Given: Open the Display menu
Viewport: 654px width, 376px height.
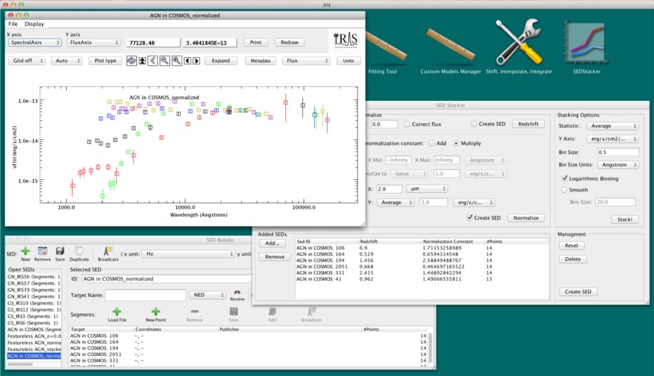Looking at the screenshot, I should (x=34, y=24).
